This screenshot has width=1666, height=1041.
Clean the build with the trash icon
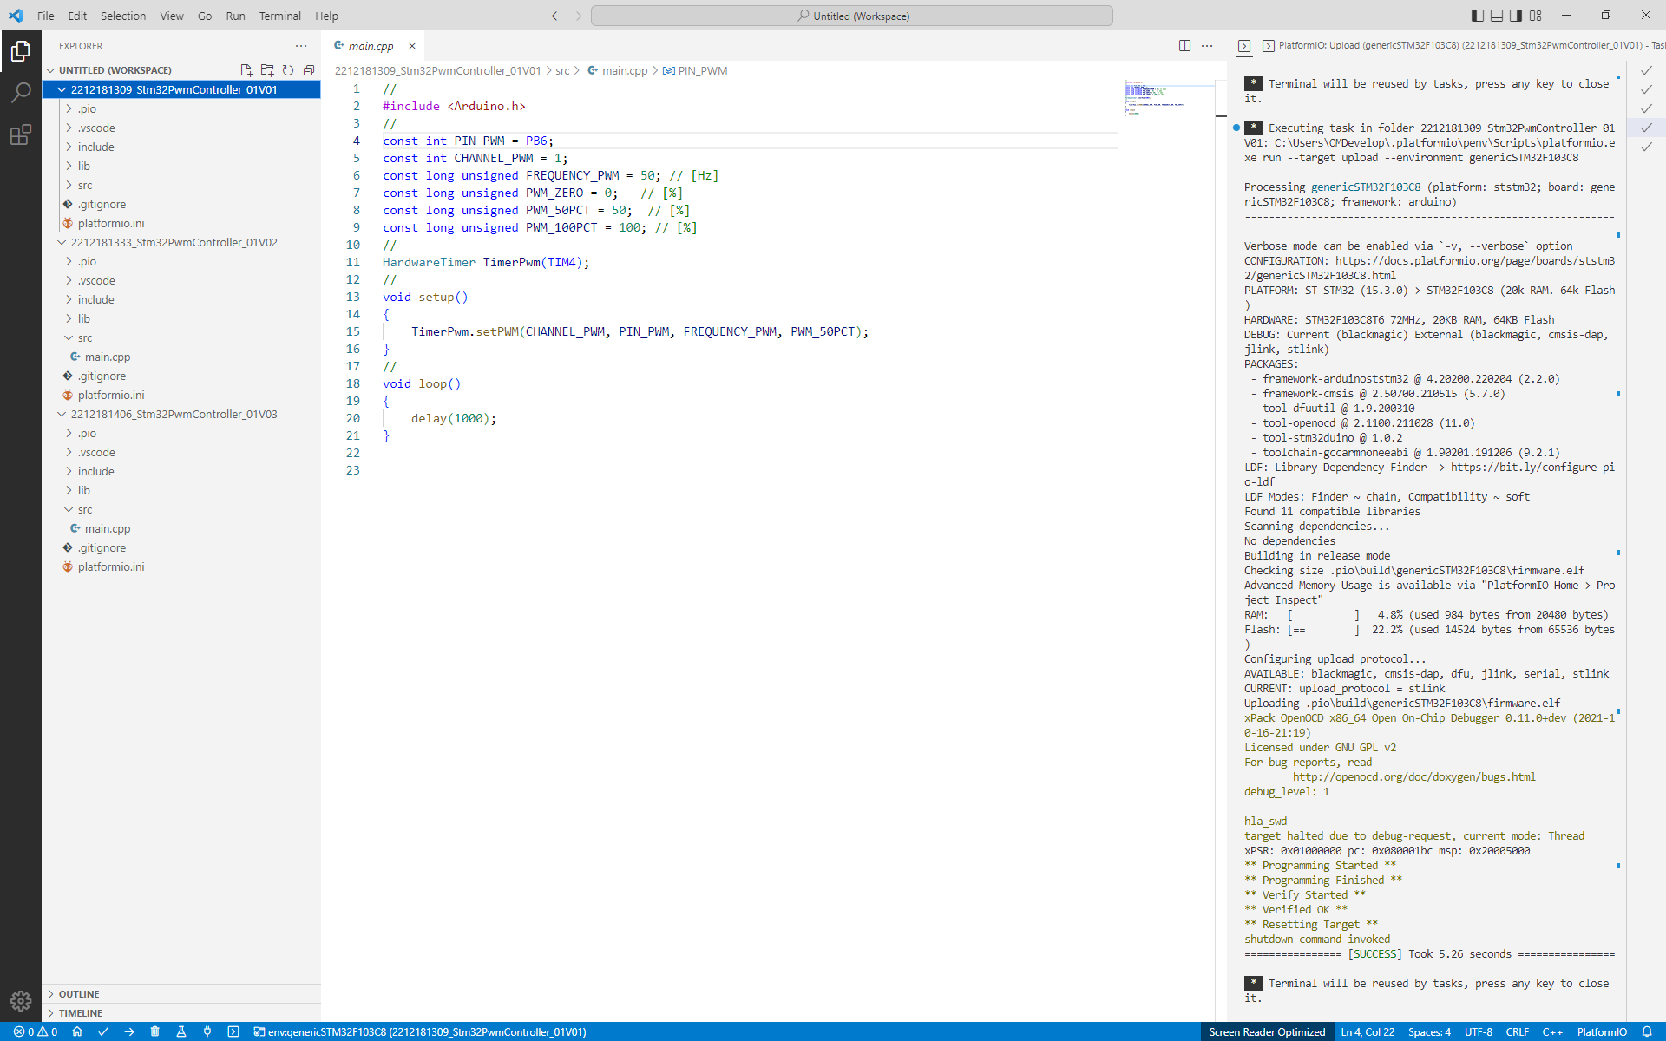(x=155, y=1031)
